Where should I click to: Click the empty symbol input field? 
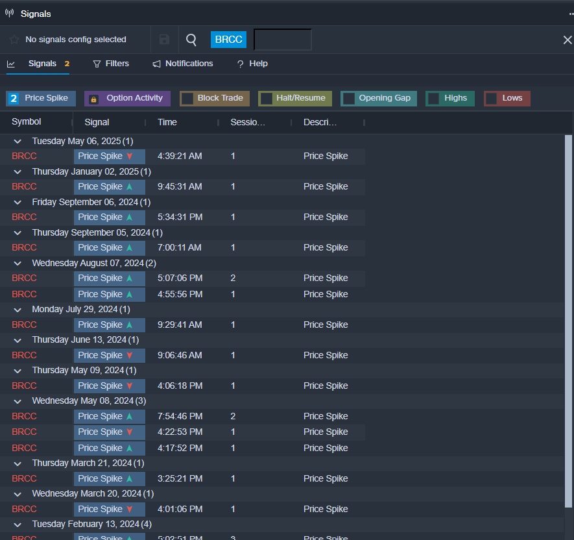click(x=282, y=40)
